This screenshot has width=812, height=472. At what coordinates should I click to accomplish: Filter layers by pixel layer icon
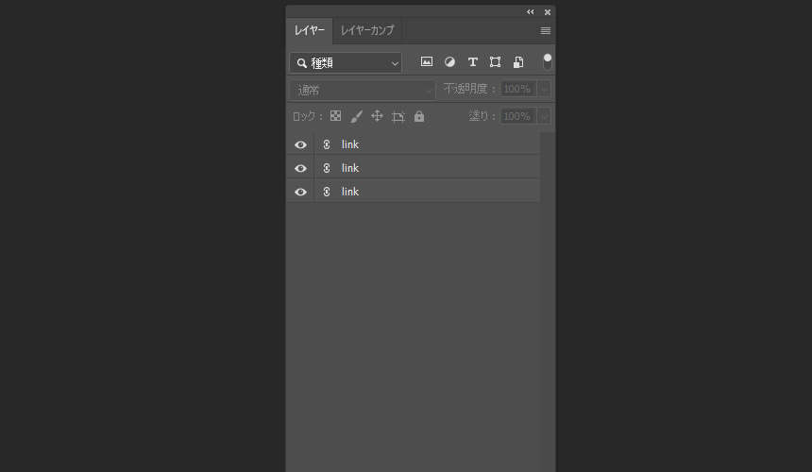(427, 62)
